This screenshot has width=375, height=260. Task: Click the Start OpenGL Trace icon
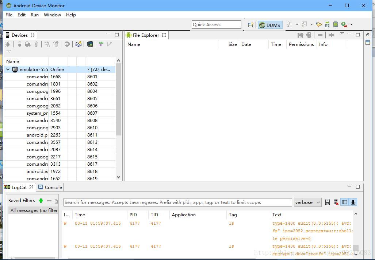click(x=110, y=44)
